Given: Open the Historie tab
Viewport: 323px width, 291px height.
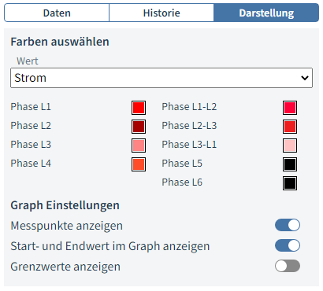Looking at the screenshot, I should 161,13.
